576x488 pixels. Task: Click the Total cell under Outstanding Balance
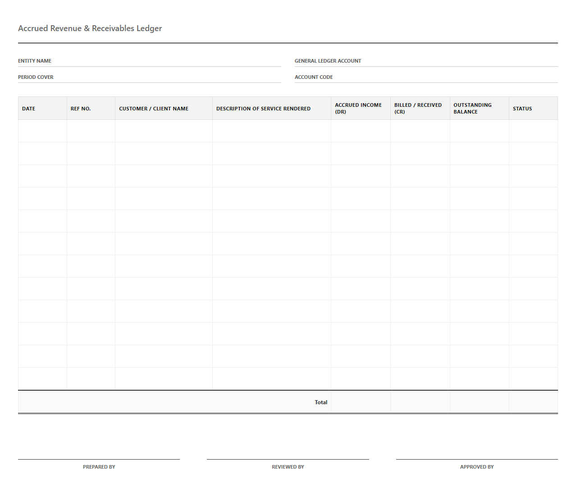tap(480, 402)
